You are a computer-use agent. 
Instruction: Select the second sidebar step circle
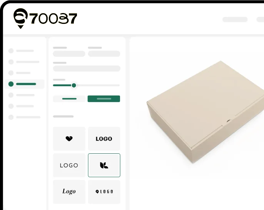pyautogui.click(x=11, y=62)
